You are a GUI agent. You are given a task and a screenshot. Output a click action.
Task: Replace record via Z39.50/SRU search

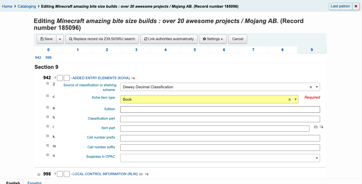coord(102,39)
